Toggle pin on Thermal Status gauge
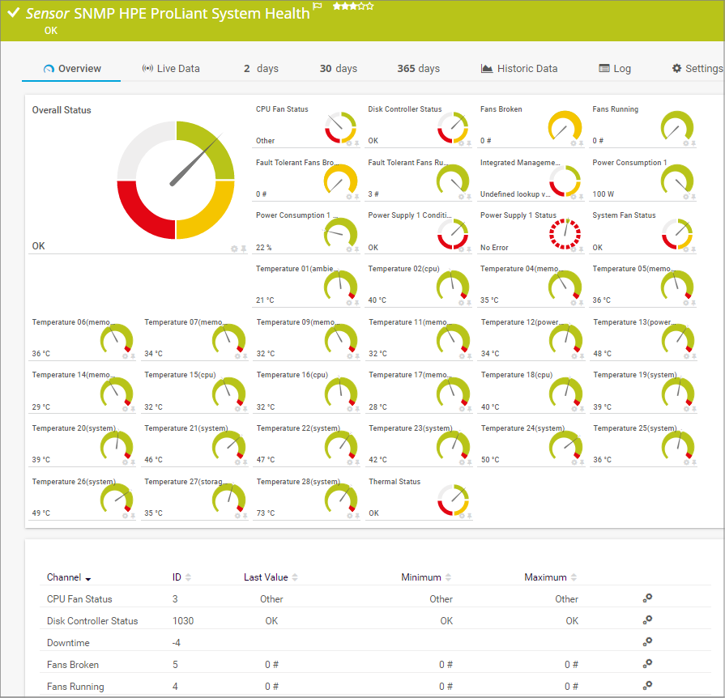 (469, 515)
